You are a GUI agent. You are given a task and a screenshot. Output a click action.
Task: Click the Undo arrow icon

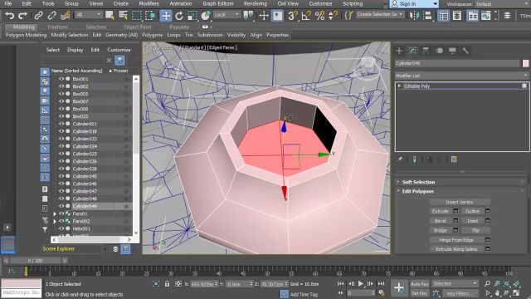coord(9,16)
